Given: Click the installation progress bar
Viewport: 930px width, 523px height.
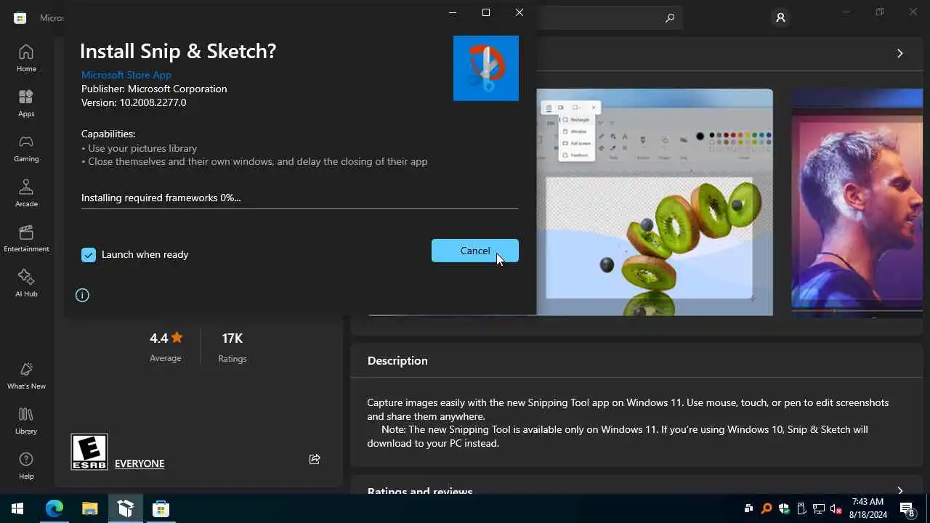Looking at the screenshot, I should pyautogui.click(x=299, y=208).
